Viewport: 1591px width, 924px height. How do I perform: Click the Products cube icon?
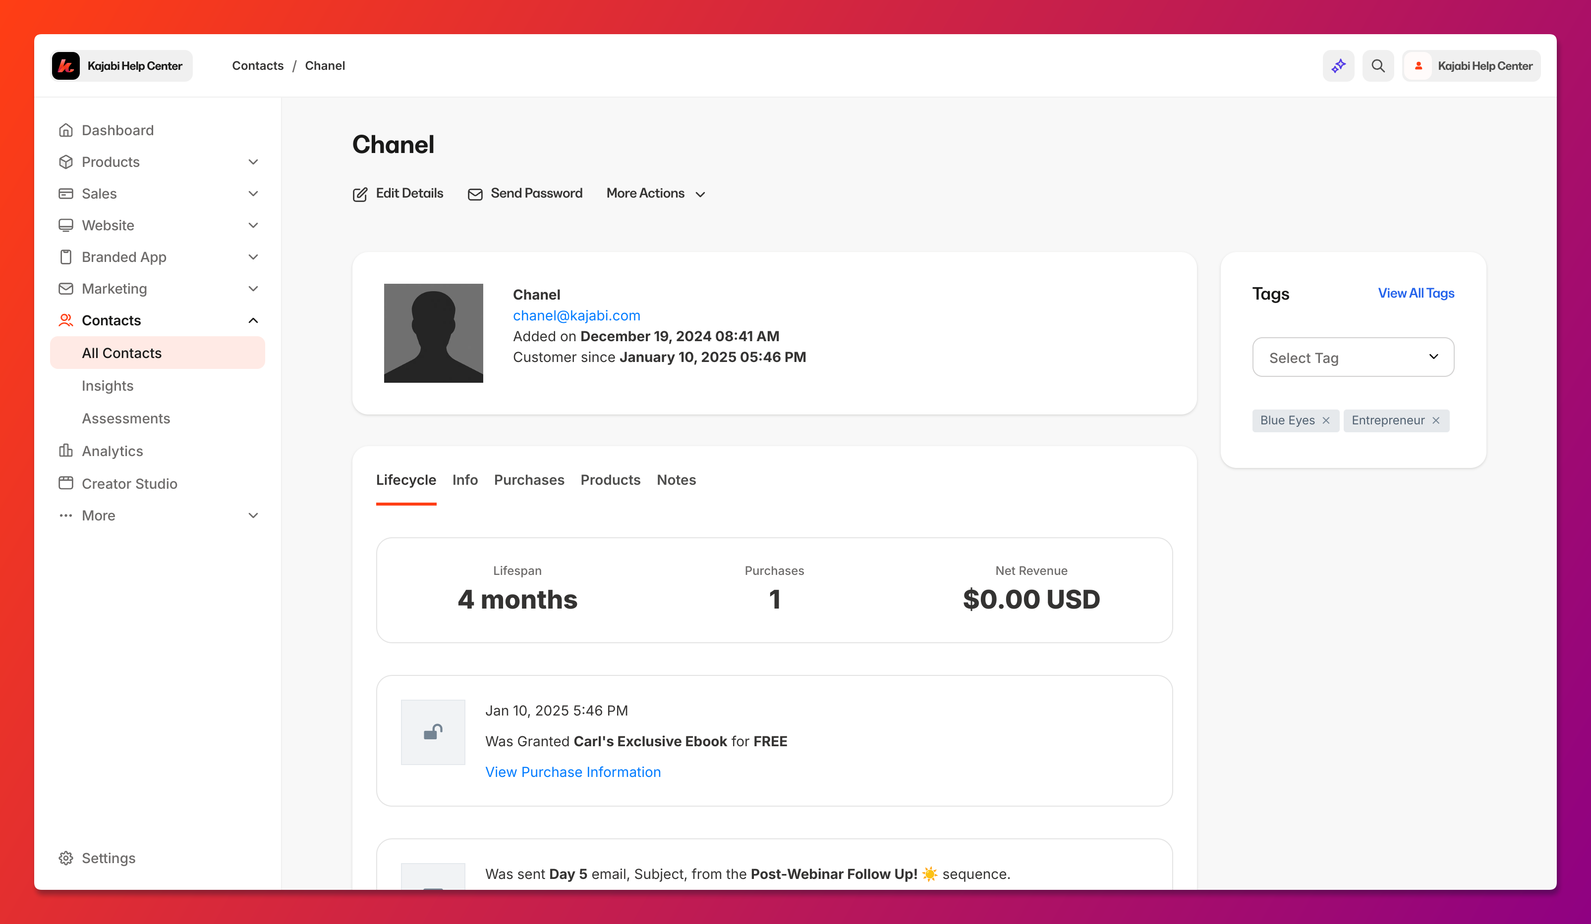click(x=65, y=162)
